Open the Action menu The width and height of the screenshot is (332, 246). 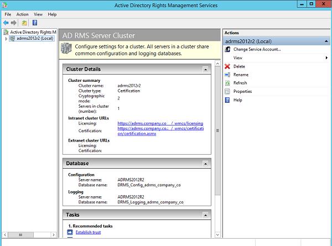23,14
